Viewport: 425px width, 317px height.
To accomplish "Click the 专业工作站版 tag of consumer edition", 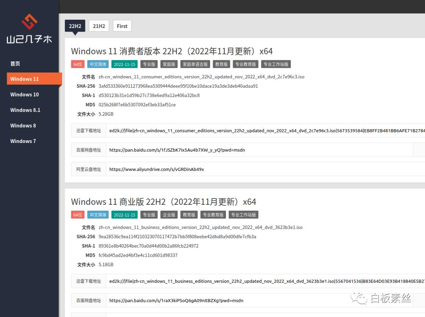I will click(x=276, y=64).
